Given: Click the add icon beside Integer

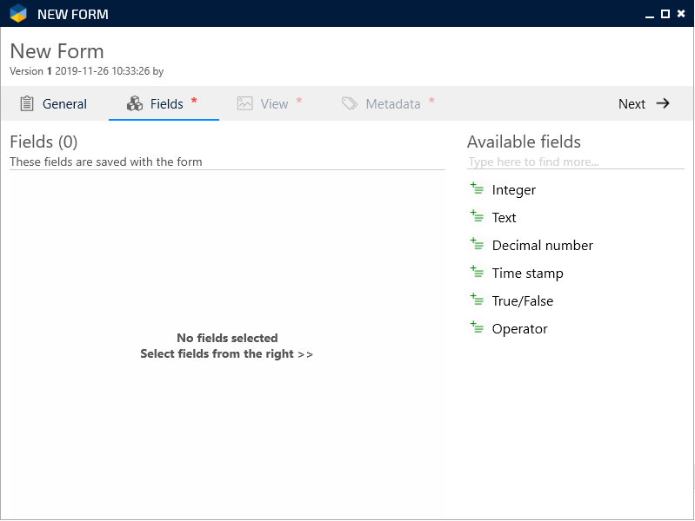Looking at the screenshot, I should (477, 189).
